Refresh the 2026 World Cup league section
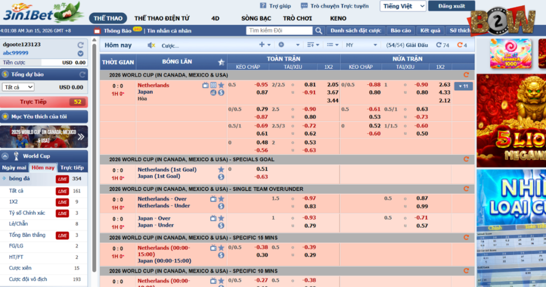546x287 pixels. click(x=466, y=75)
